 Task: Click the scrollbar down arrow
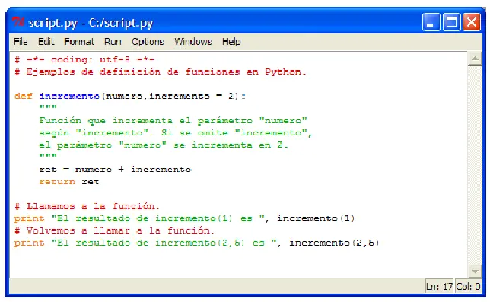pyautogui.click(x=475, y=271)
